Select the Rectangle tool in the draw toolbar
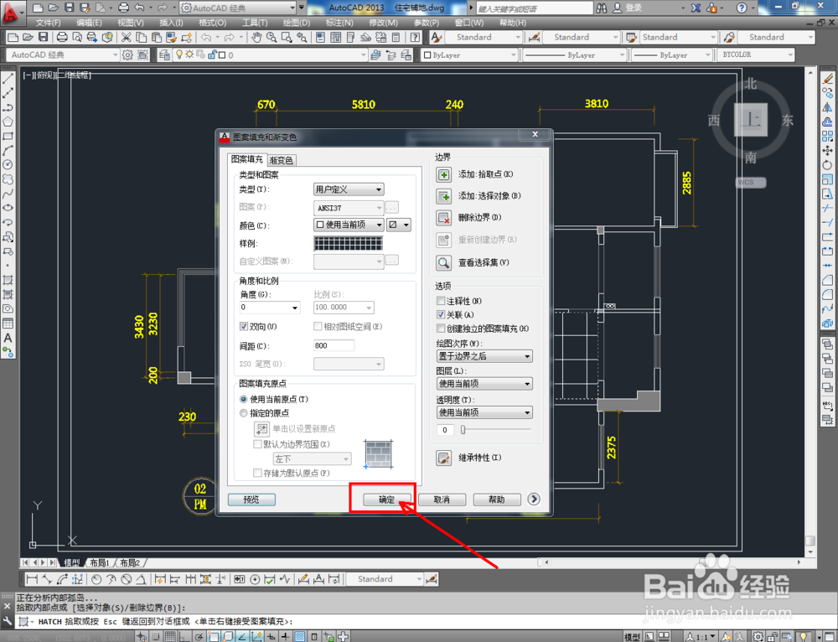Viewport: 838px width, 642px height. [x=8, y=137]
